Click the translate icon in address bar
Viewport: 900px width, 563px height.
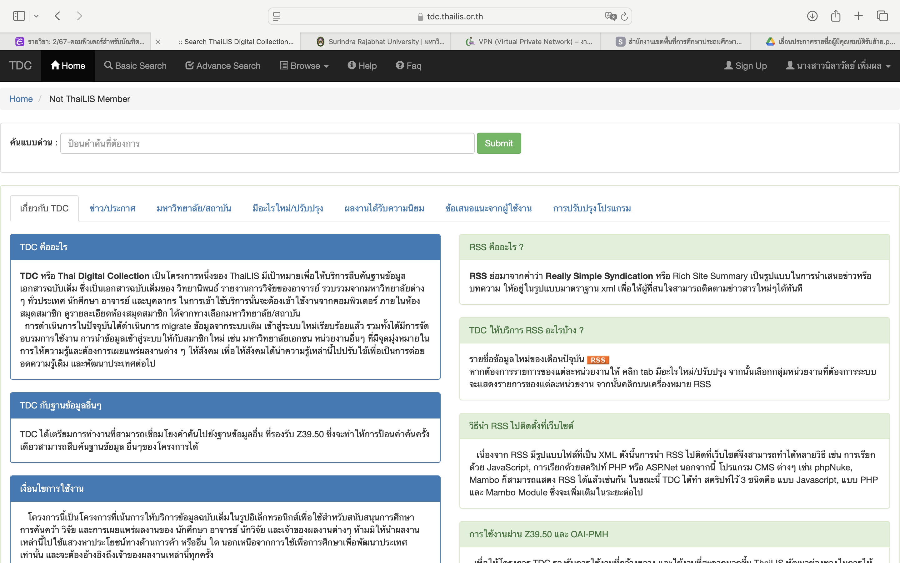(x=610, y=16)
